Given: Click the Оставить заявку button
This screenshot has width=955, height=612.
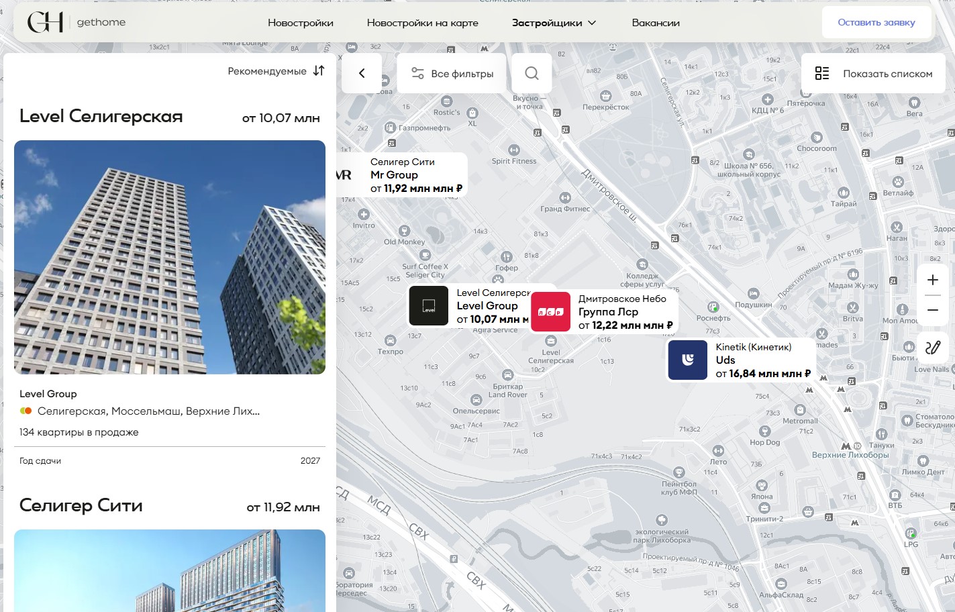Looking at the screenshot, I should click(876, 22).
